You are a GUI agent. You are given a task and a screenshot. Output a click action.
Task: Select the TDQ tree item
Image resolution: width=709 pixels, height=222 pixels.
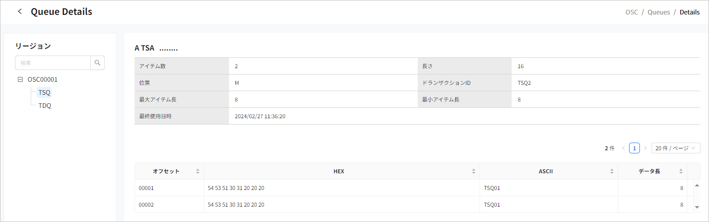point(45,106)
